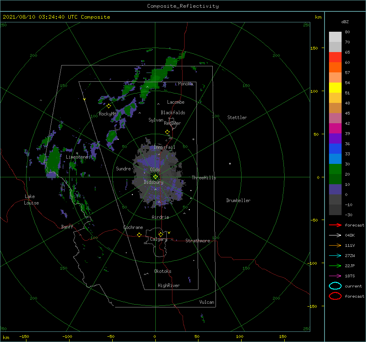Click the Lake Louise label

pyautogui.click(x=31, y=200)
